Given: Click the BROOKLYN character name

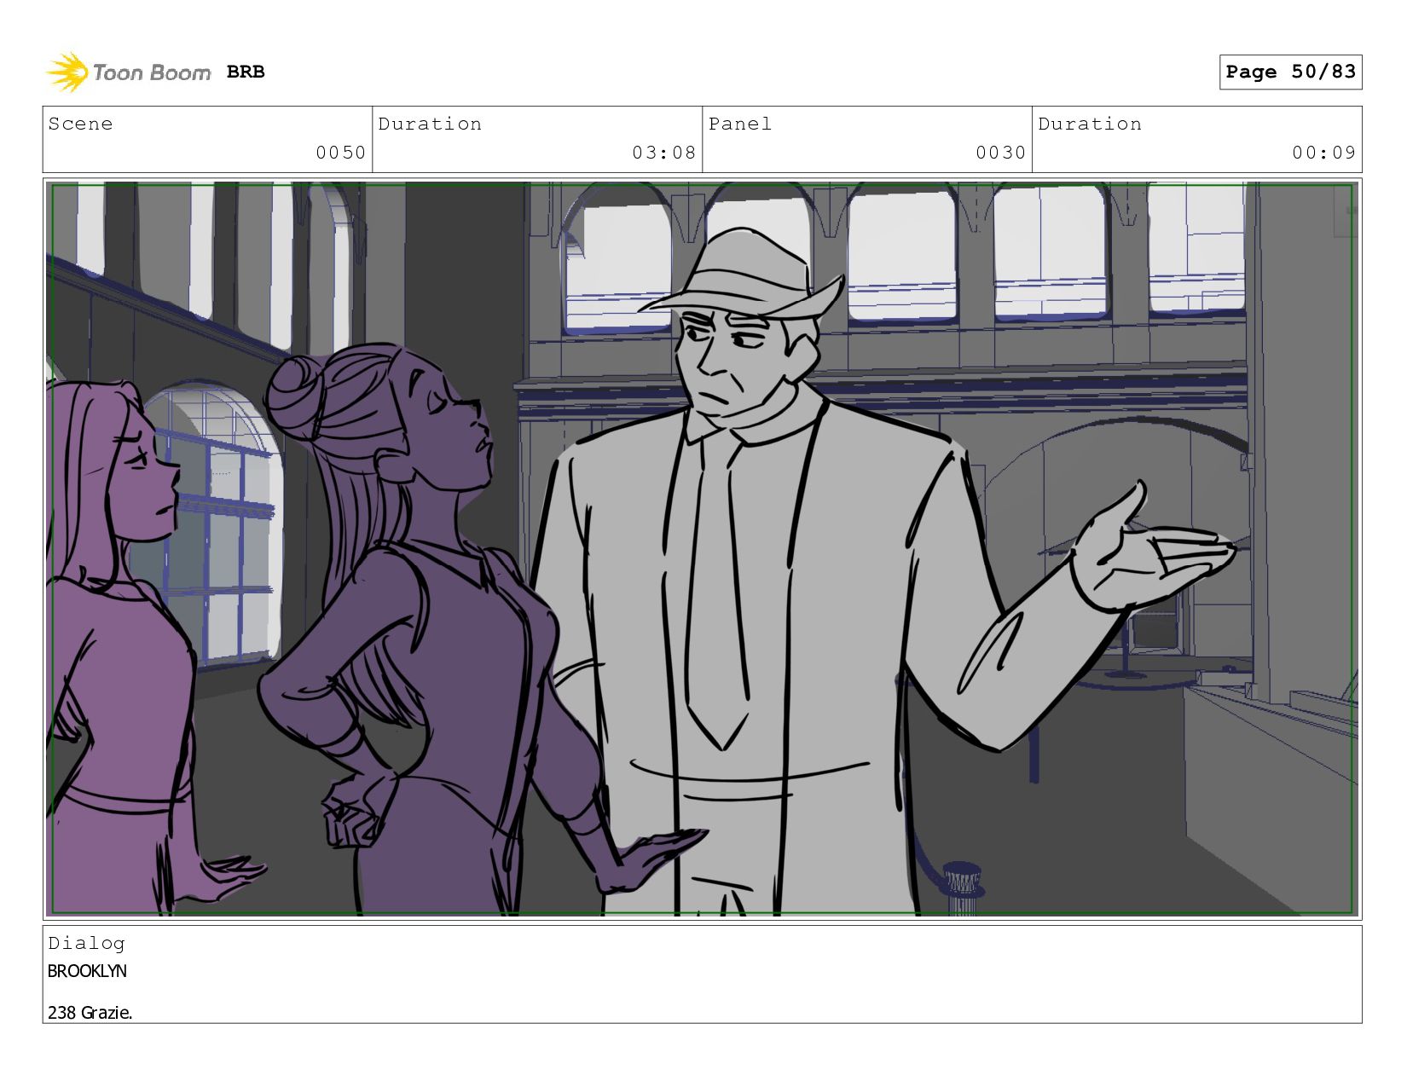Looking at the screenshot, I should click(87, 971).
